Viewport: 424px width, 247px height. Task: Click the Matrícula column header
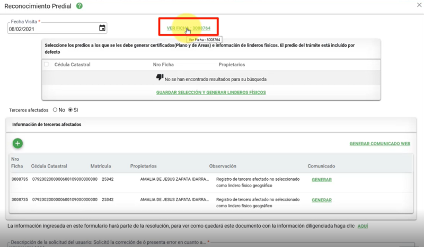pyautogui.click(x=101, y=166)
